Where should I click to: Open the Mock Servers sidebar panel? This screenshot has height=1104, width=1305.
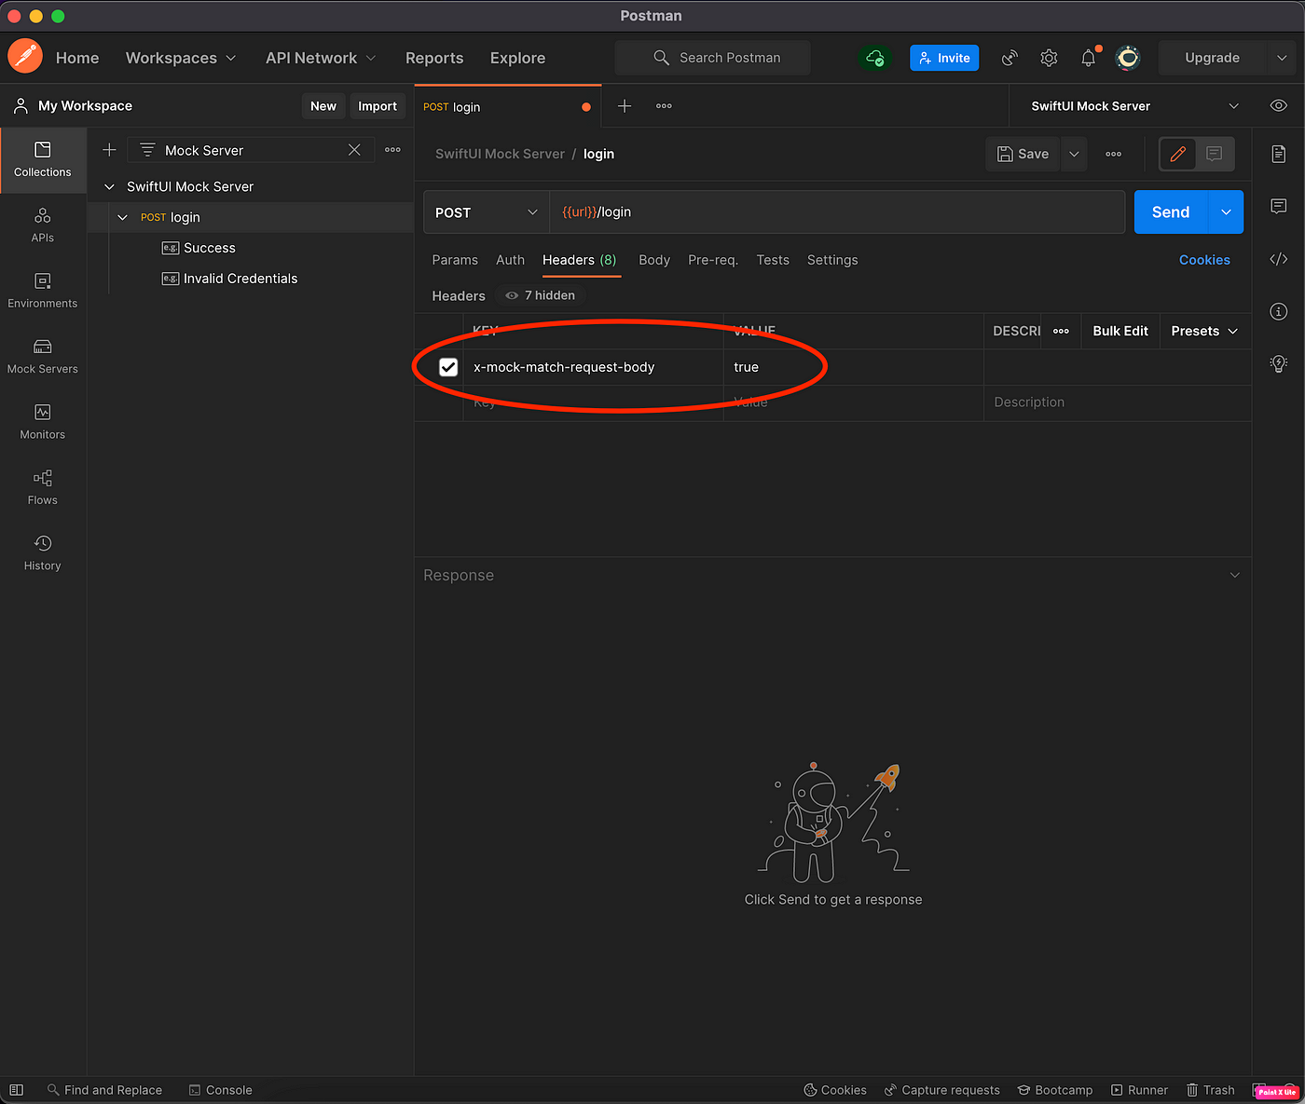pos(43,357)
